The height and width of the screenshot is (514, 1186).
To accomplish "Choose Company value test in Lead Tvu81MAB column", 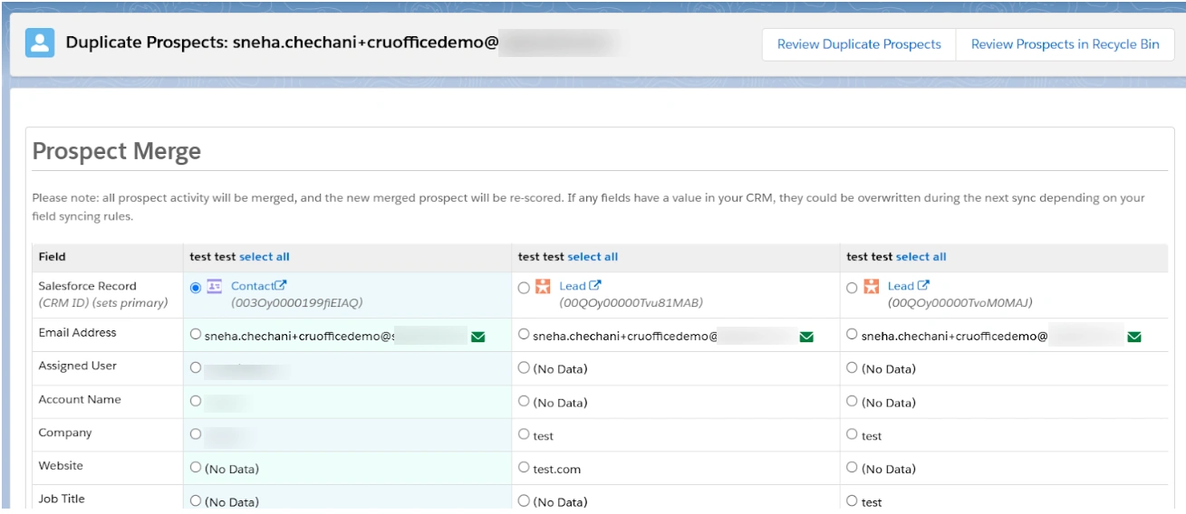I will (524, 434).
